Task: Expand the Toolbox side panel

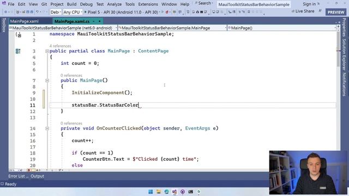Action: coord(4,25)
